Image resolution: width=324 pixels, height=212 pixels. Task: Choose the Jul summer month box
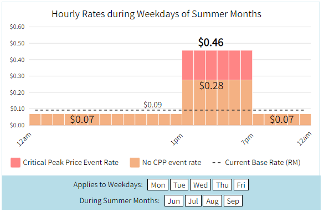[x=193, y=201]
